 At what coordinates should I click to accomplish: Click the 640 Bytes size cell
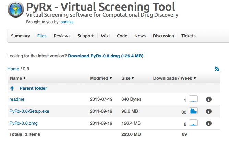click(x=131, y=99)
